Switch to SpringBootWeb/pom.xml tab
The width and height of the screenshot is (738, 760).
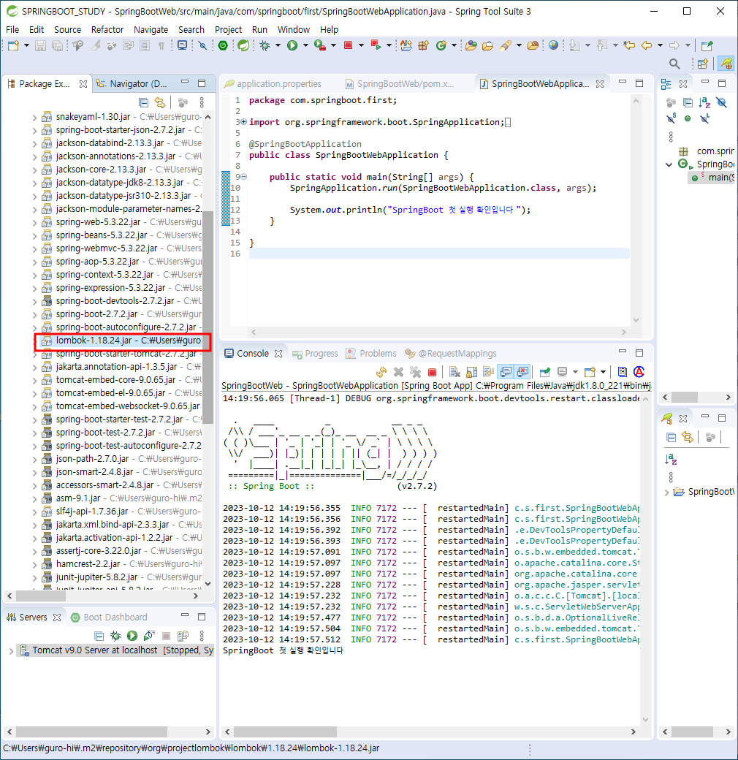point(400,84)
